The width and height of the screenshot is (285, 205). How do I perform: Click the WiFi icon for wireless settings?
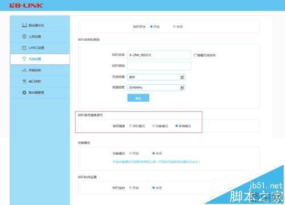click(x=24, y=59)
